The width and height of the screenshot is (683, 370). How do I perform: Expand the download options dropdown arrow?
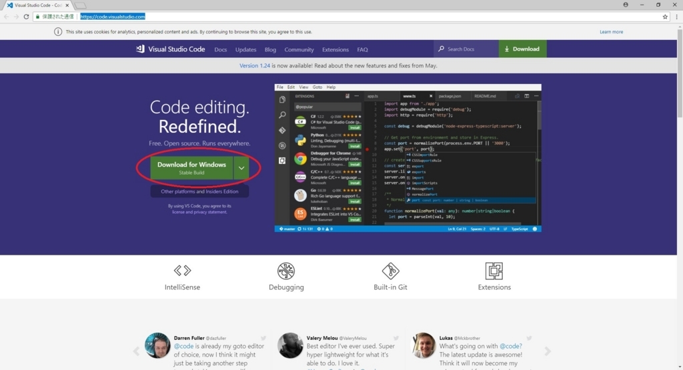click(241, 167)
